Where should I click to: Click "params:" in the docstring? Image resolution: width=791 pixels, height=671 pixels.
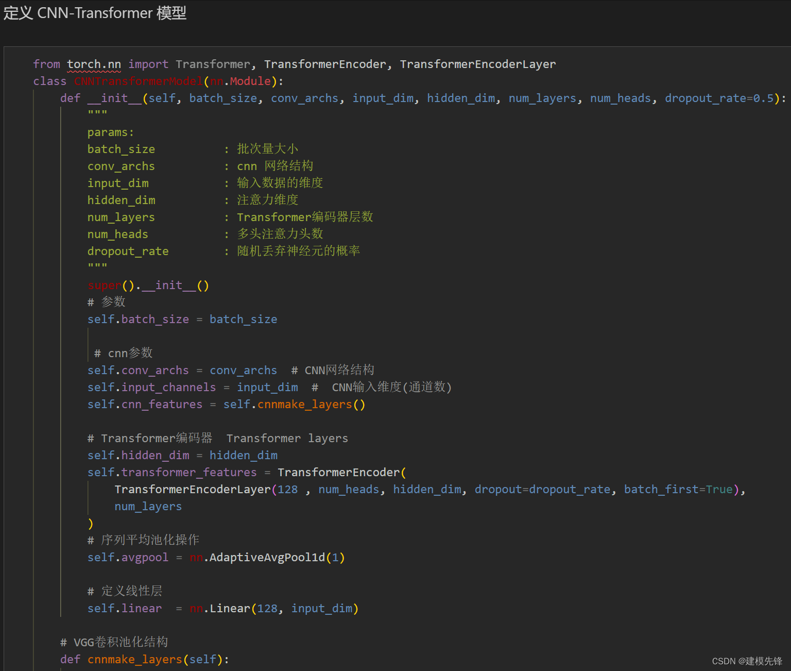111,132
